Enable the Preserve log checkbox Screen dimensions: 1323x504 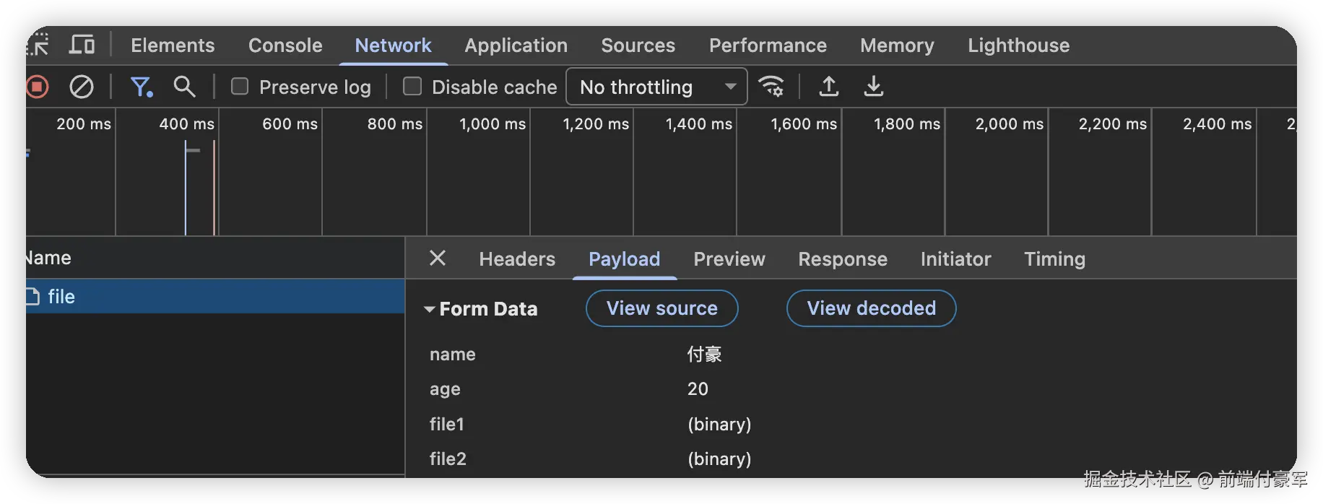(x=240, y=87)
